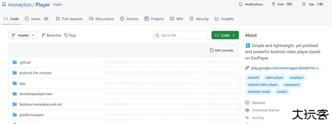Viewport: 332px width, 124px height.
Task: Open the Wiki tab
Action: [176, 19]
